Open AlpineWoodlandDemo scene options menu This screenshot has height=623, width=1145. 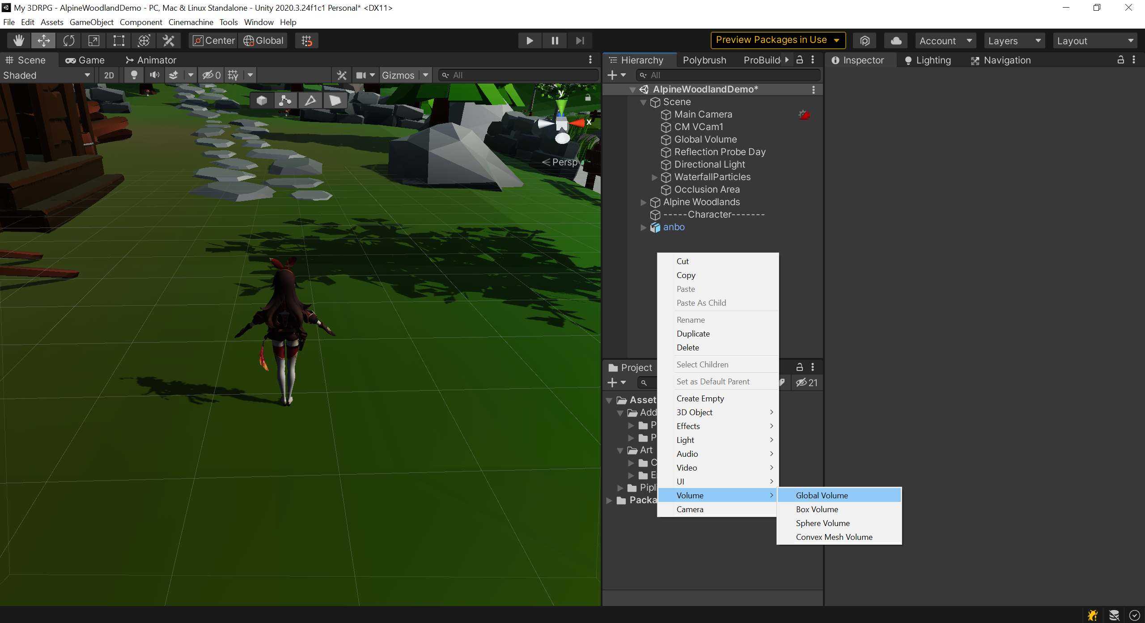click(814, 89)
